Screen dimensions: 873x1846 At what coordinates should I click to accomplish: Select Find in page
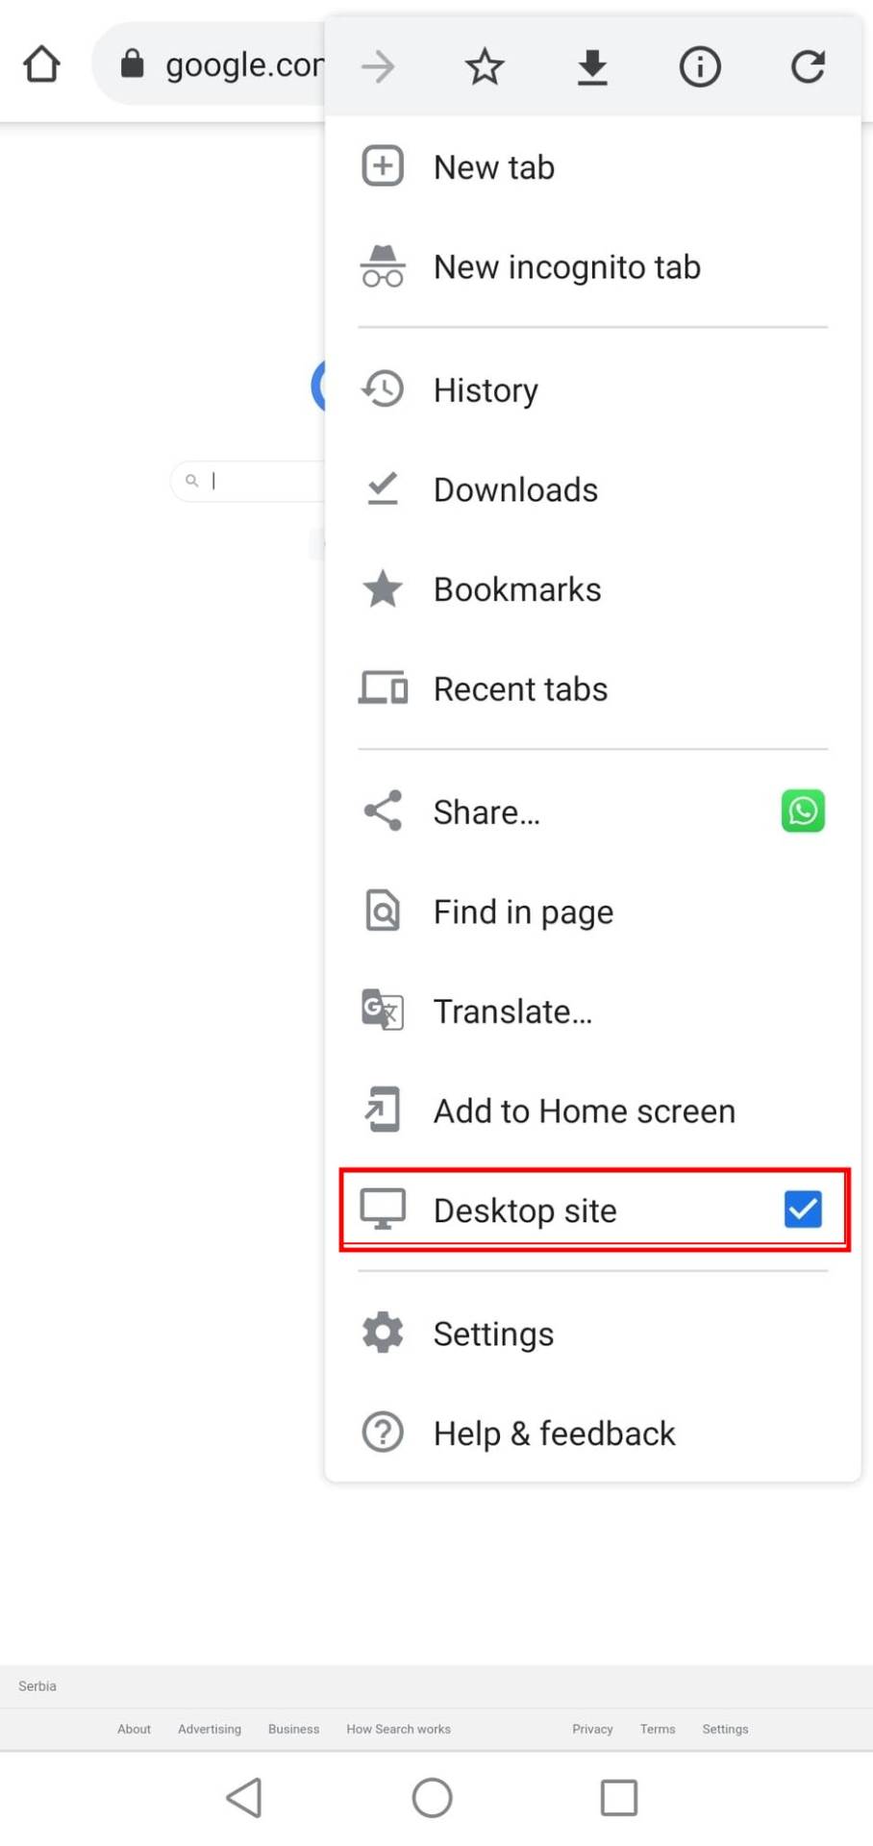coord(523,911)
